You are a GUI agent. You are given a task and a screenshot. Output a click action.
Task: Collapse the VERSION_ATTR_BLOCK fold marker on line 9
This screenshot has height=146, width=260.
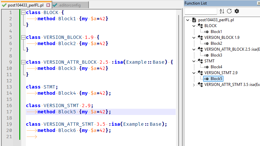pos(23,62)
